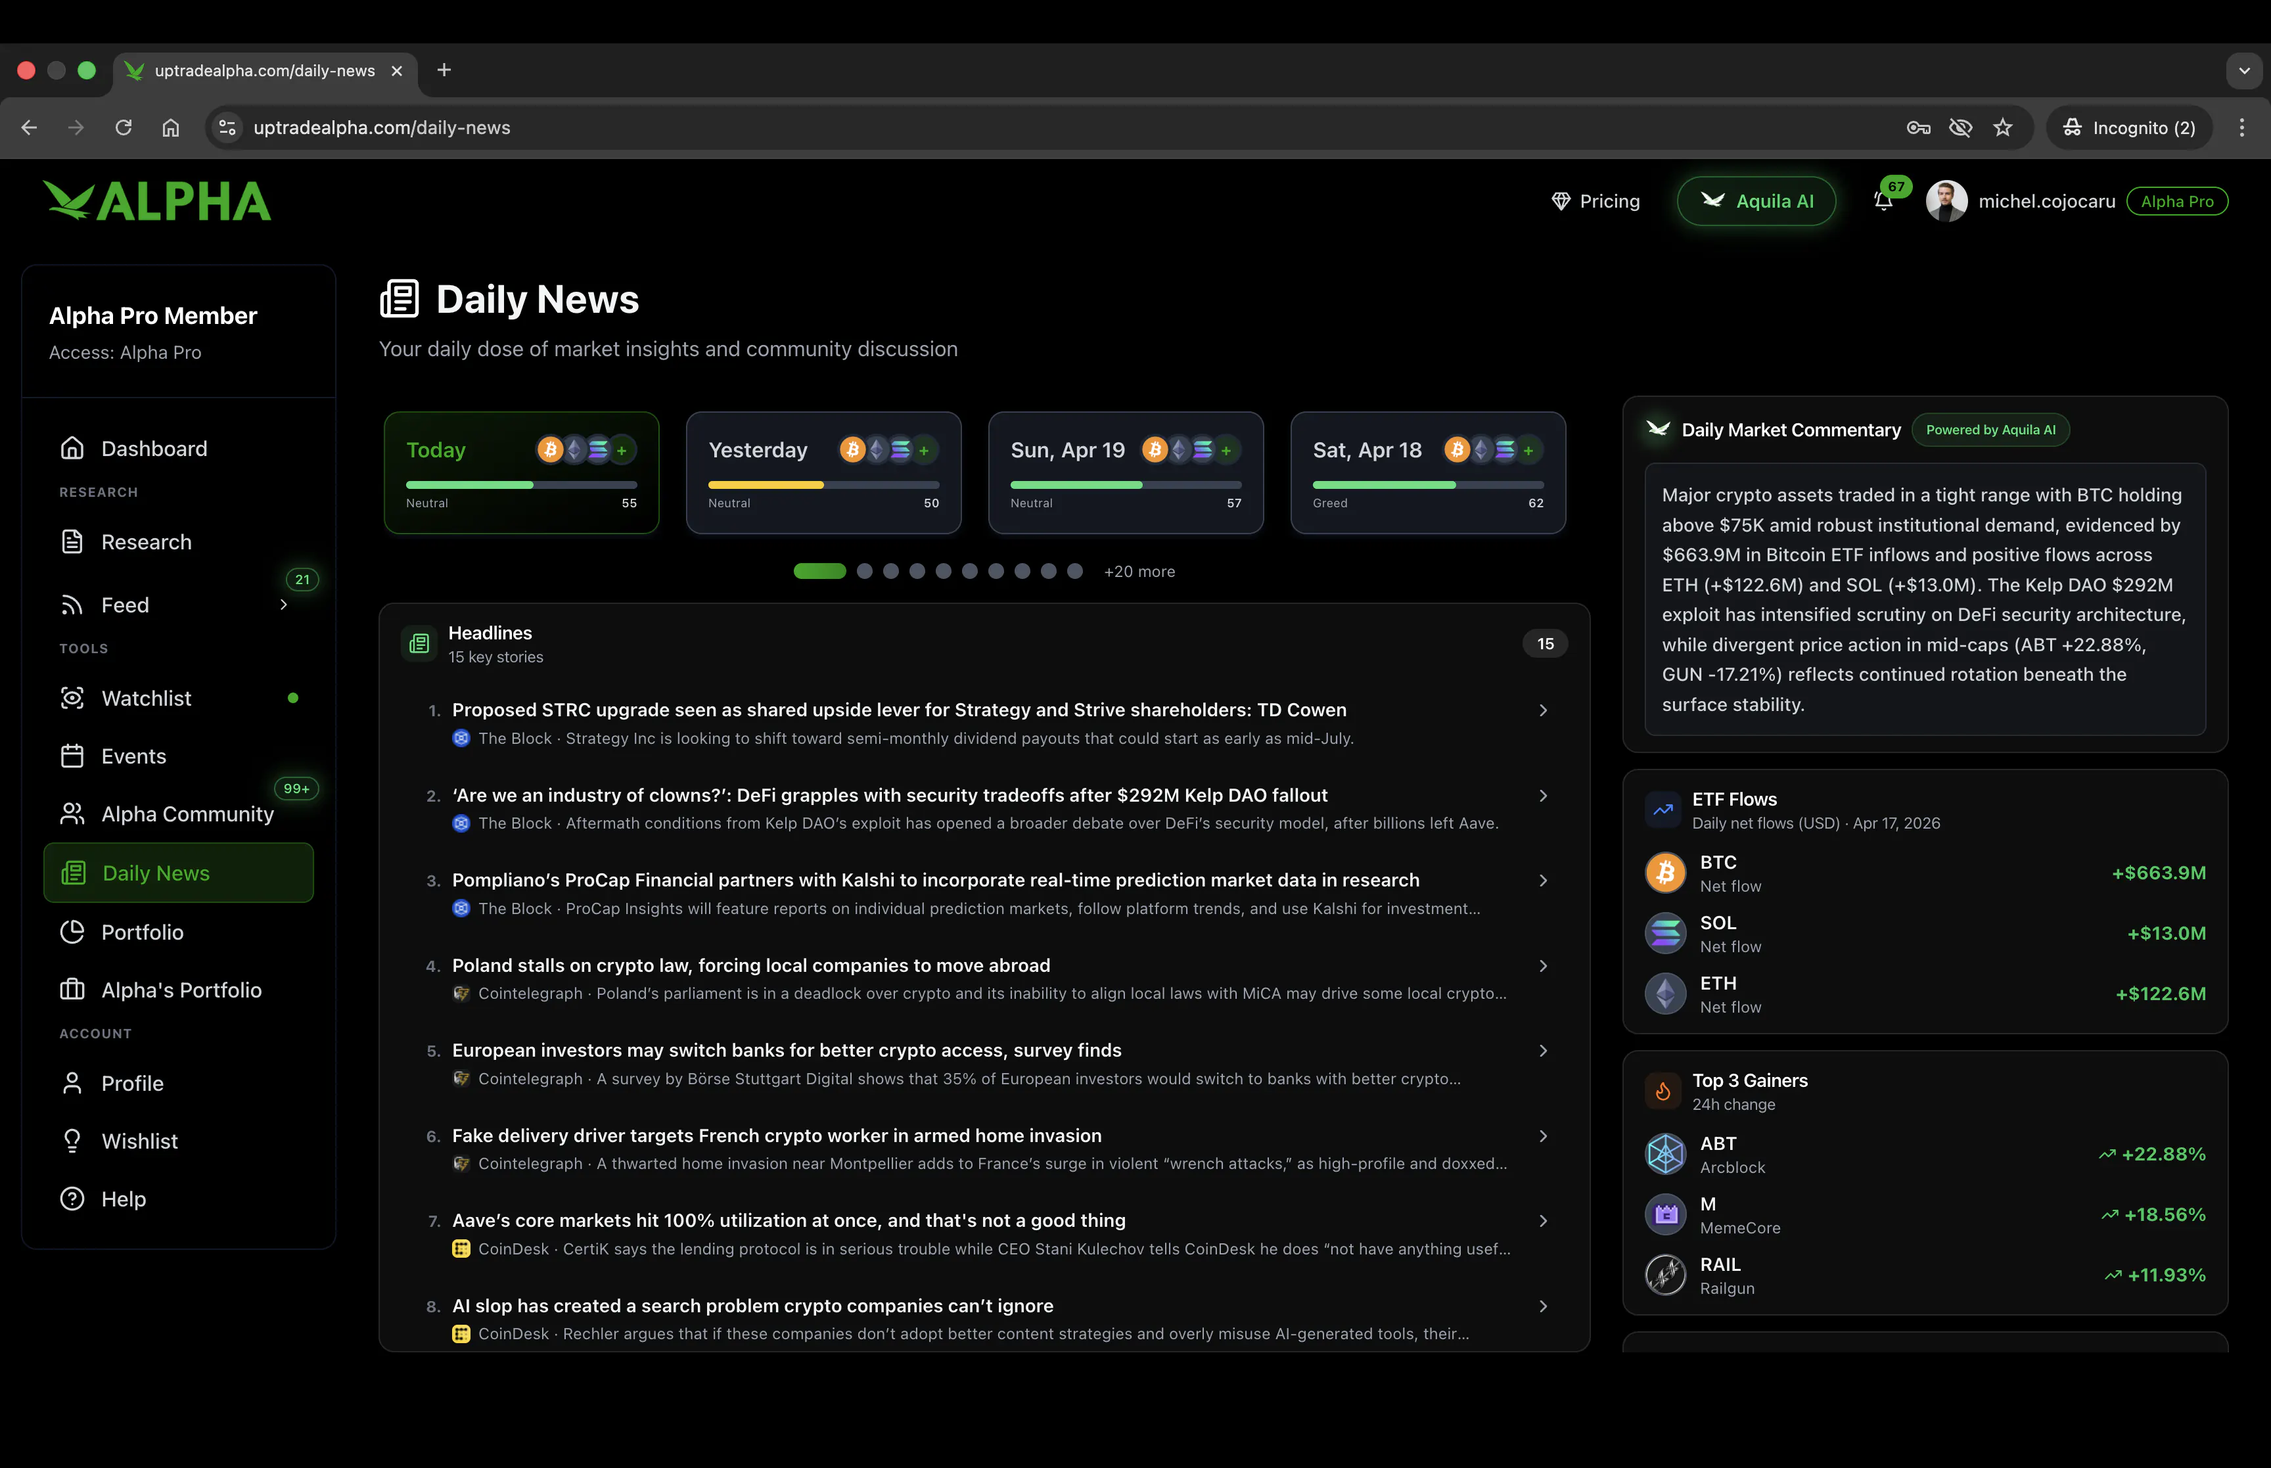Expand the European investors headline chevron
Image resolution: width=2271 pixels, height=1468 pixels.
(x=1543, y=1051)
